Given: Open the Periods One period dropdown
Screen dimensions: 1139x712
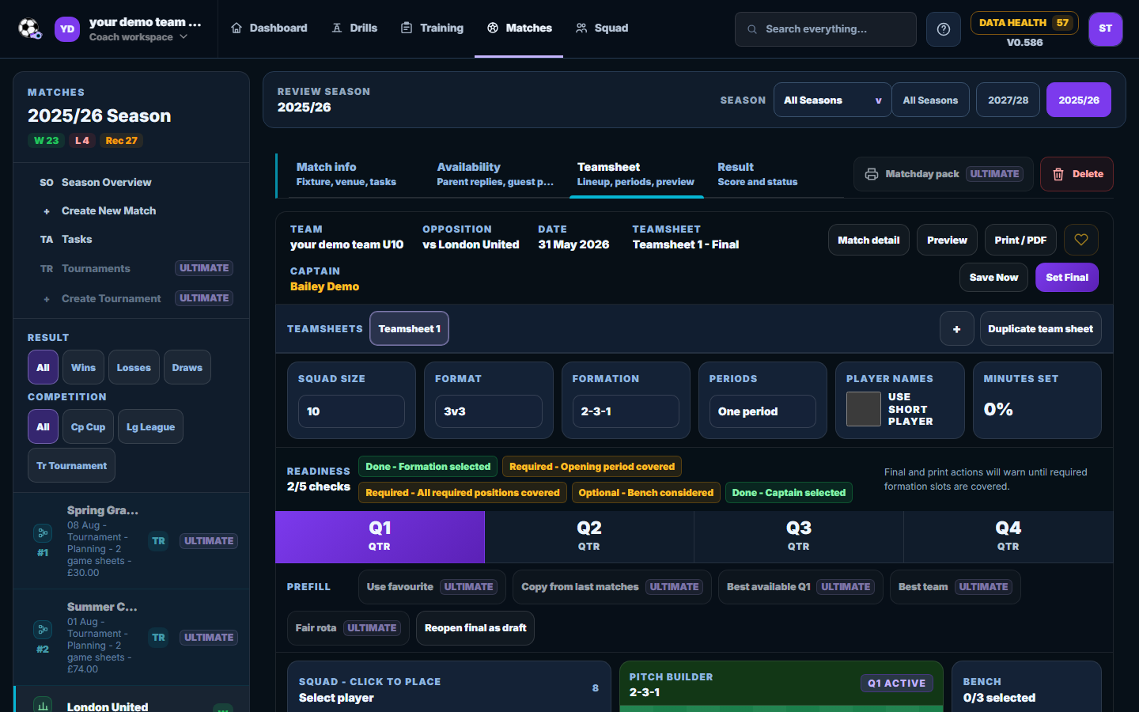Looking at the screenshot, I should (762, 411).
